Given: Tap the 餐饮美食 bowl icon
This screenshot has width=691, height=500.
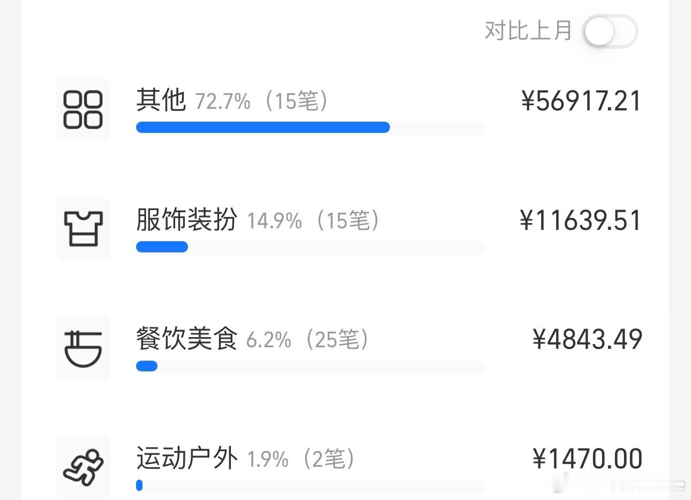Looking at the screenshot, I should pyautogui.click(x=83, y=348).
